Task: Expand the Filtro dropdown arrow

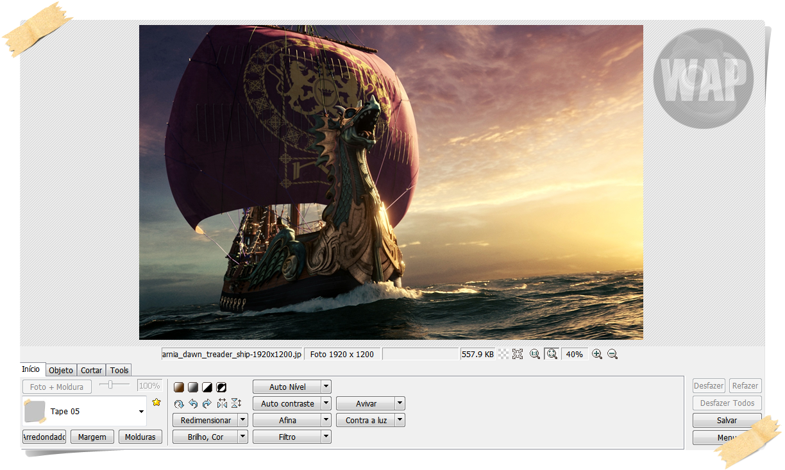Action: (x=326, y=437)
